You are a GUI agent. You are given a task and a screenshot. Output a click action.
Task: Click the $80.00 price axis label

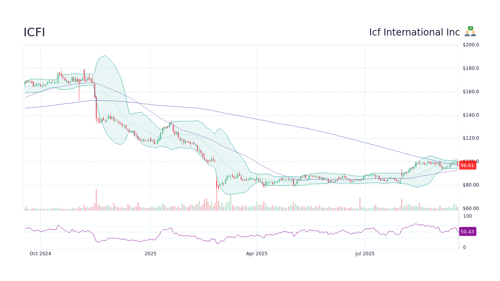[x=471, y=185]
